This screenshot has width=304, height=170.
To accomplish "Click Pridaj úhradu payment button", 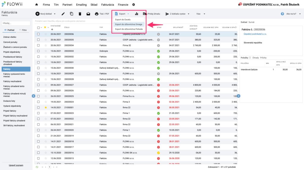I will (x=151, y=14).
